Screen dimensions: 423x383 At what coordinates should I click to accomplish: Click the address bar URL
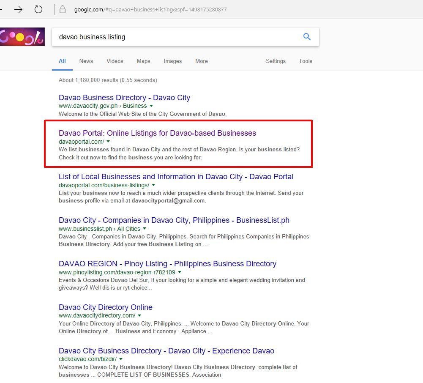coord(150,10)
